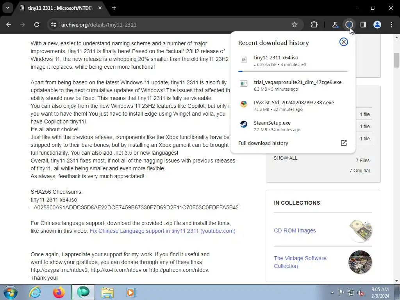Click the taskbar clock 9:05 AM
The height and width of the screenshot is (300, 400).
[x=380, y=289]
